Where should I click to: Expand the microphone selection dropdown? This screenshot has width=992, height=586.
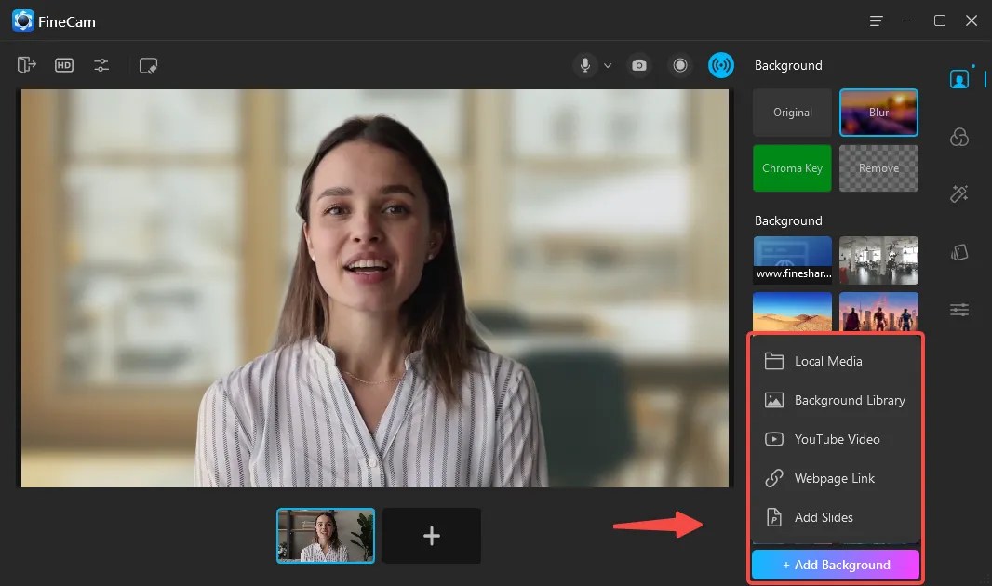coord(608,65)
